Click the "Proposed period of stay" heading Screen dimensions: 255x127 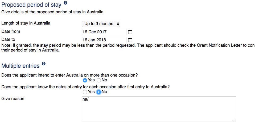tap(31, 5)
